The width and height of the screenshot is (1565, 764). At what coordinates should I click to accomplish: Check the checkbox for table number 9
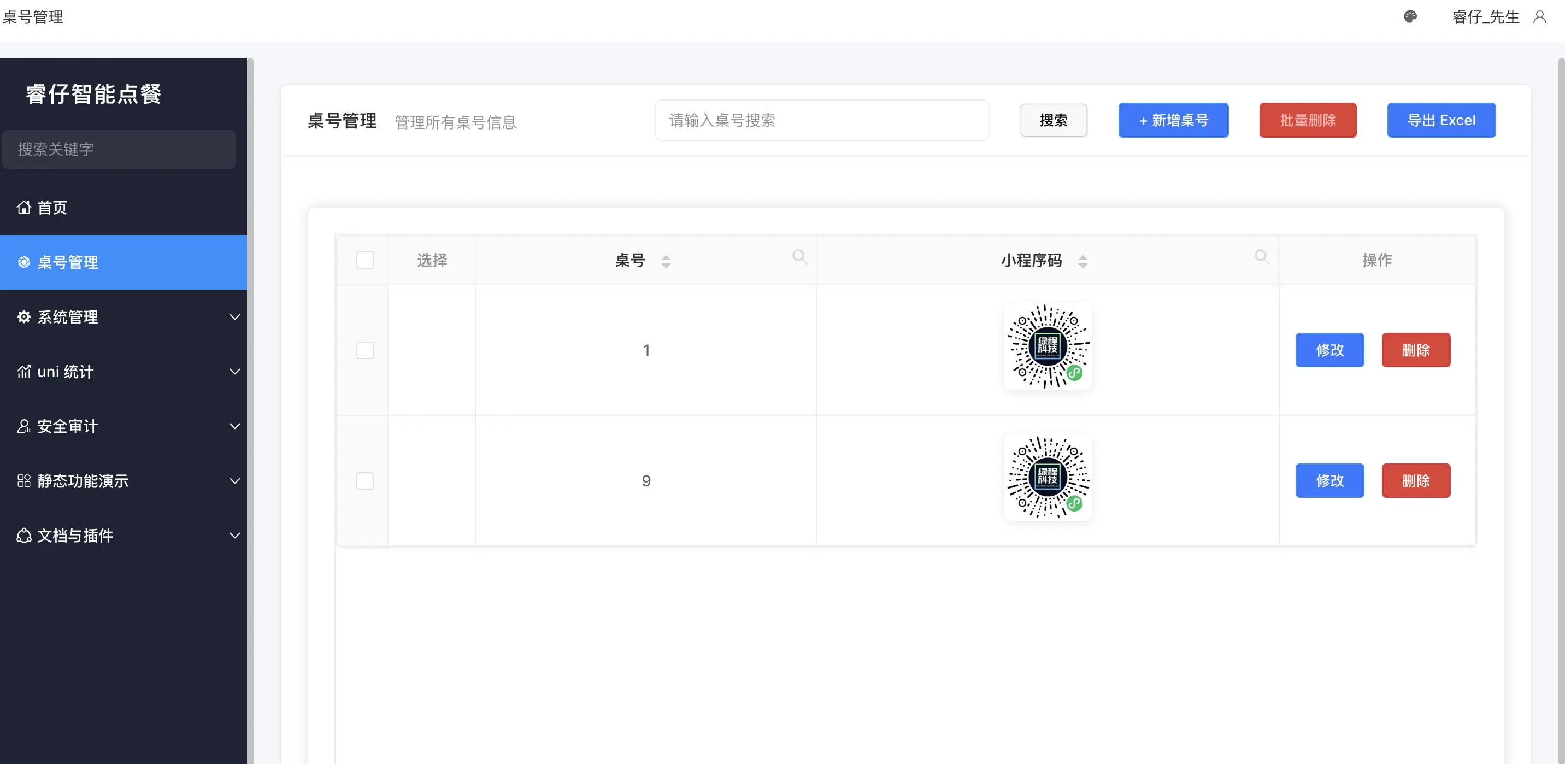364,481
